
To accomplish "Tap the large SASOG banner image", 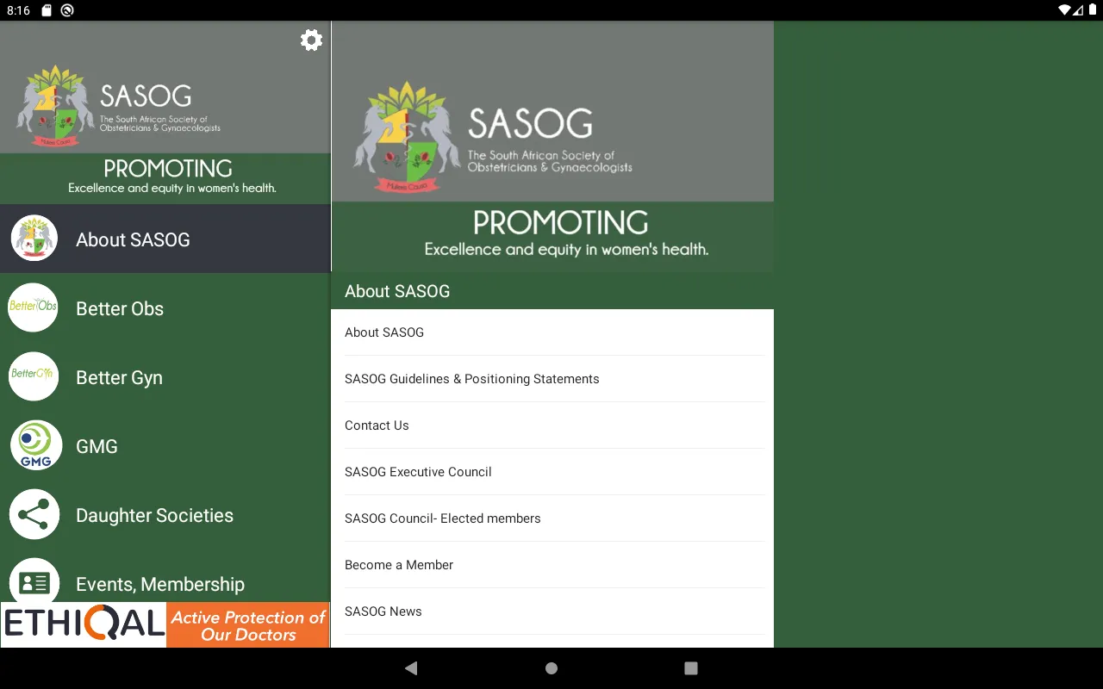I will 552,147.
